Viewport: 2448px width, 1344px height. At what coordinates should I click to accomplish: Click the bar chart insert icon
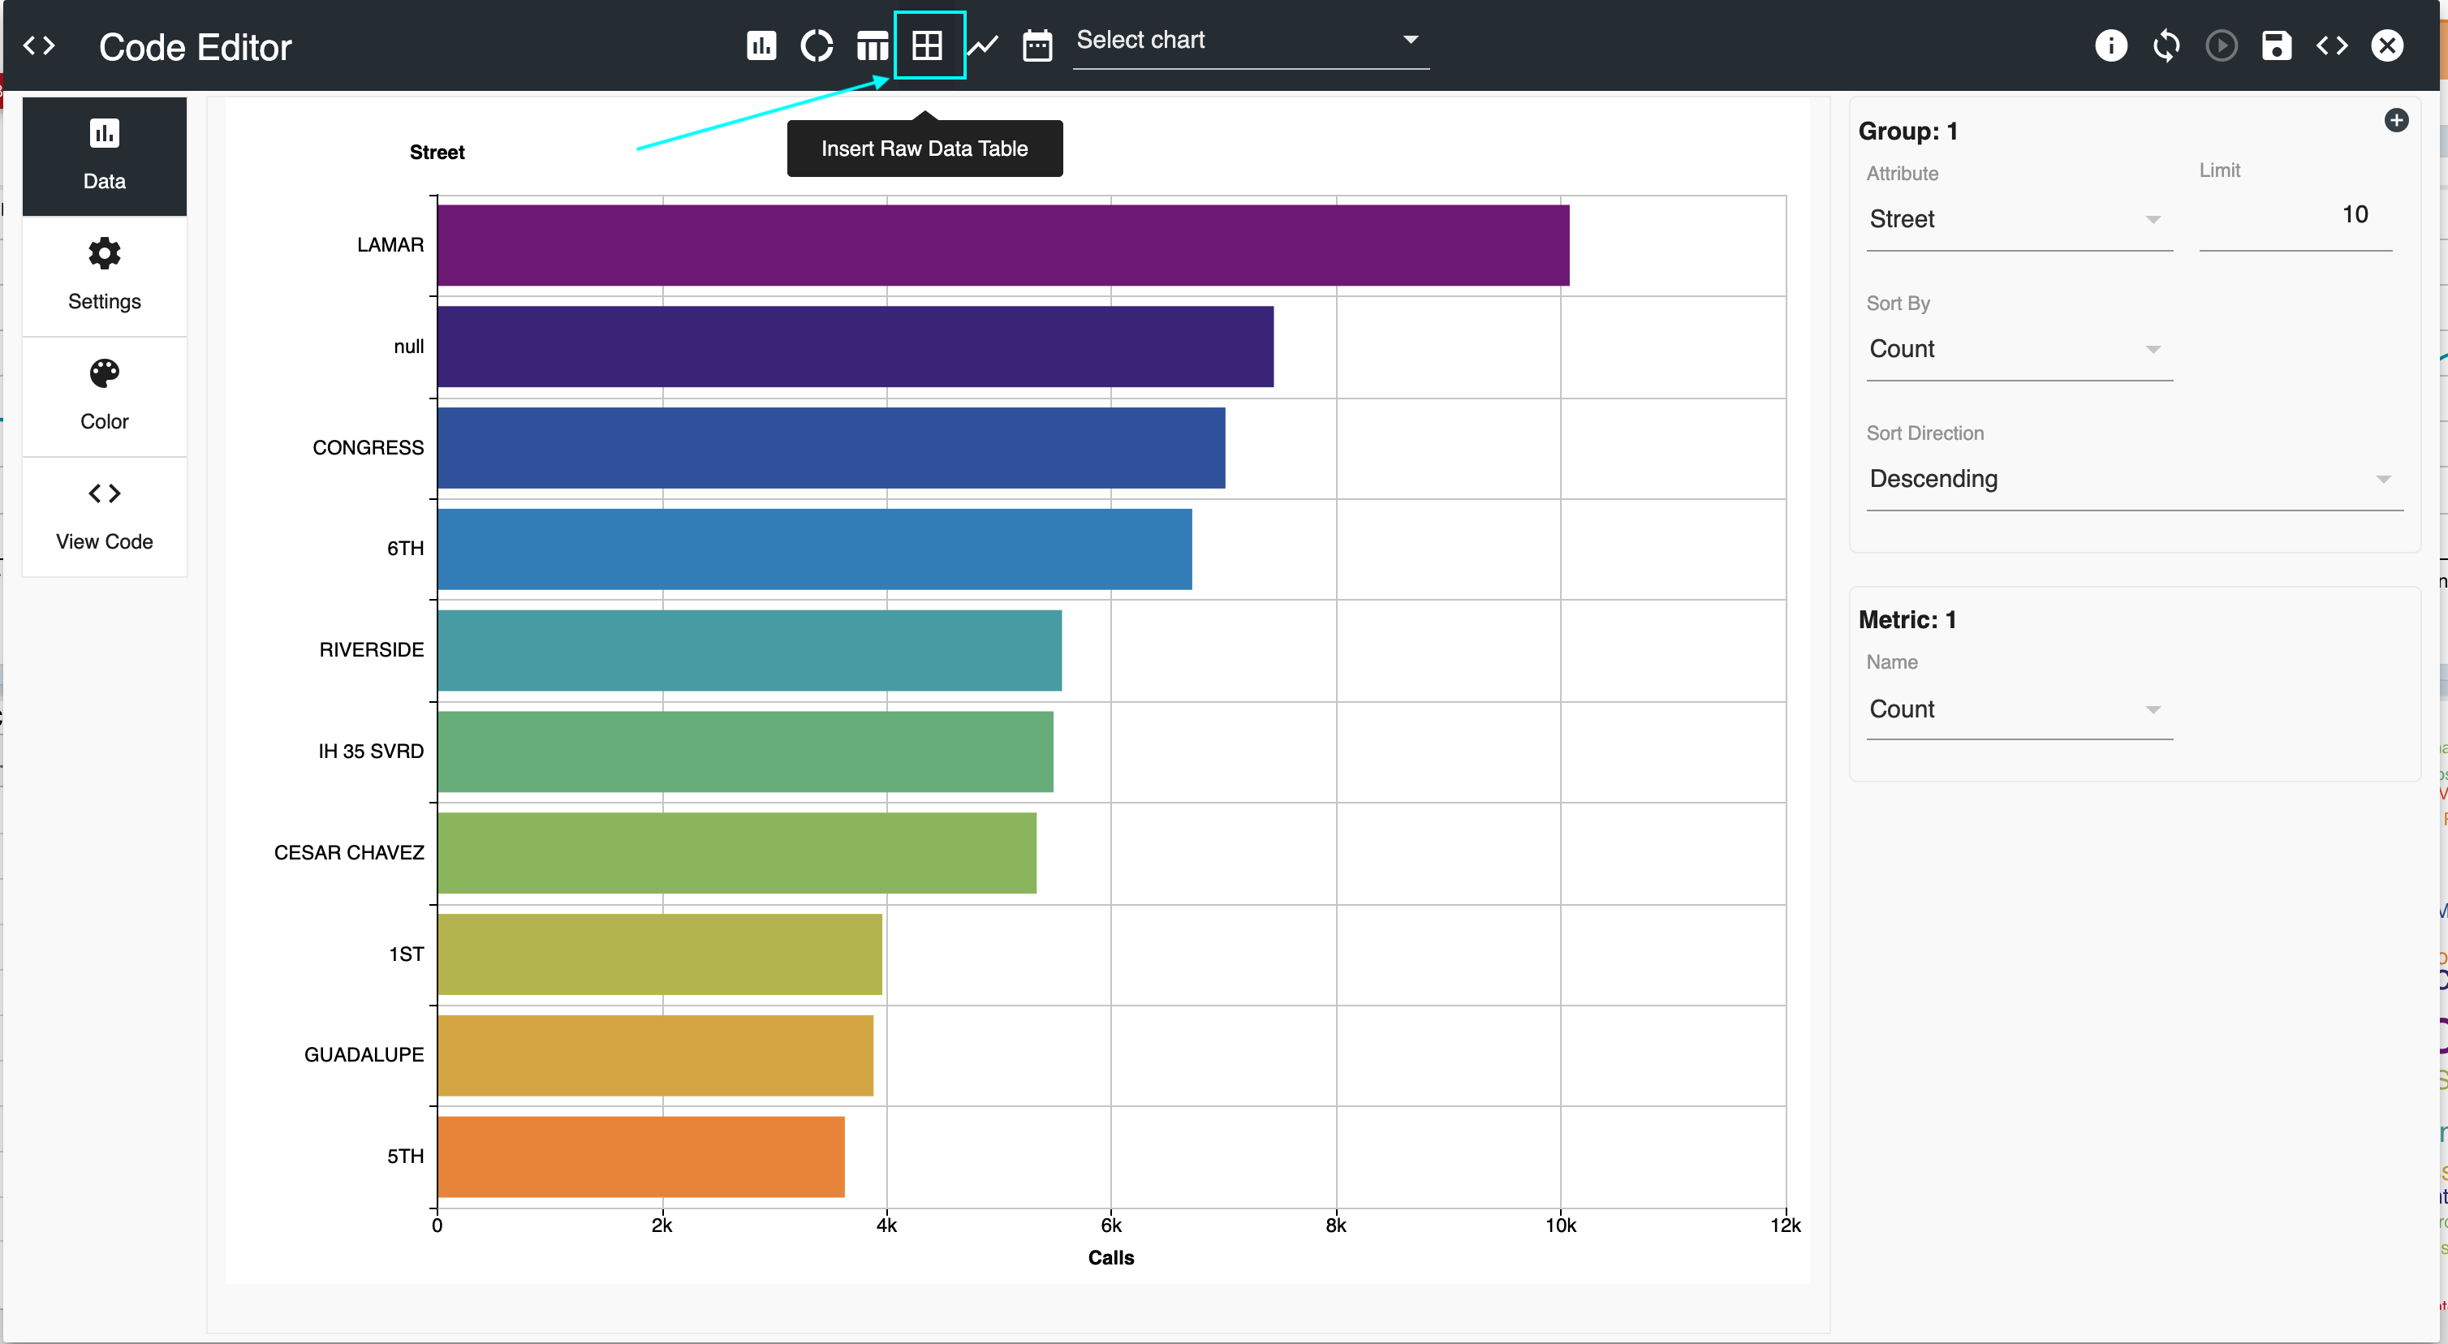(761, 45)
